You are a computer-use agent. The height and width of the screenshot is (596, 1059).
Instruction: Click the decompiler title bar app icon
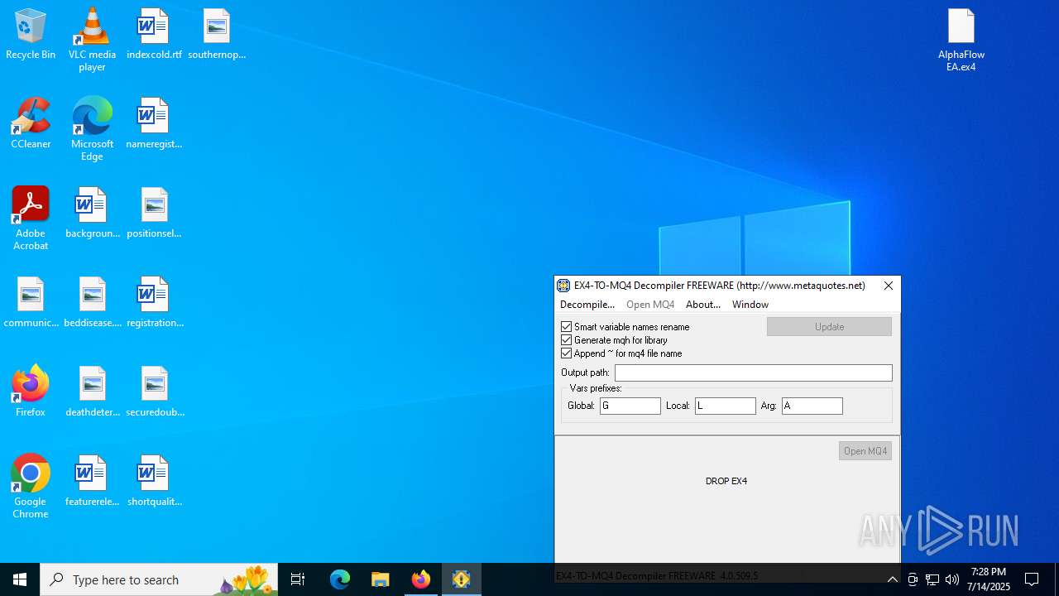click(563, 286)
